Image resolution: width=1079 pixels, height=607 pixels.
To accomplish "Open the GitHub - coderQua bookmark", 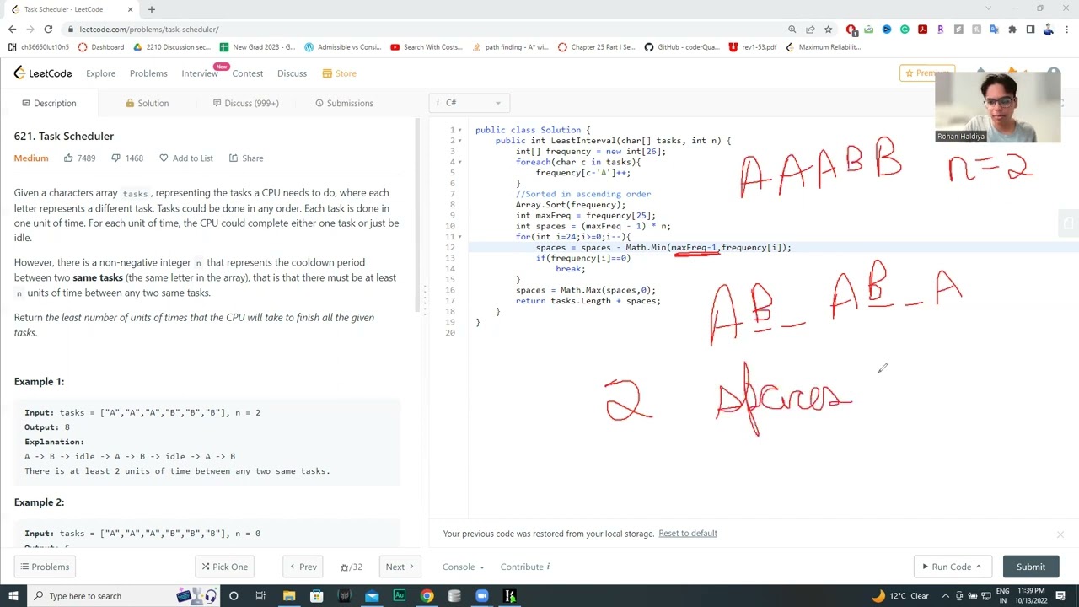I will click(682, 47).
